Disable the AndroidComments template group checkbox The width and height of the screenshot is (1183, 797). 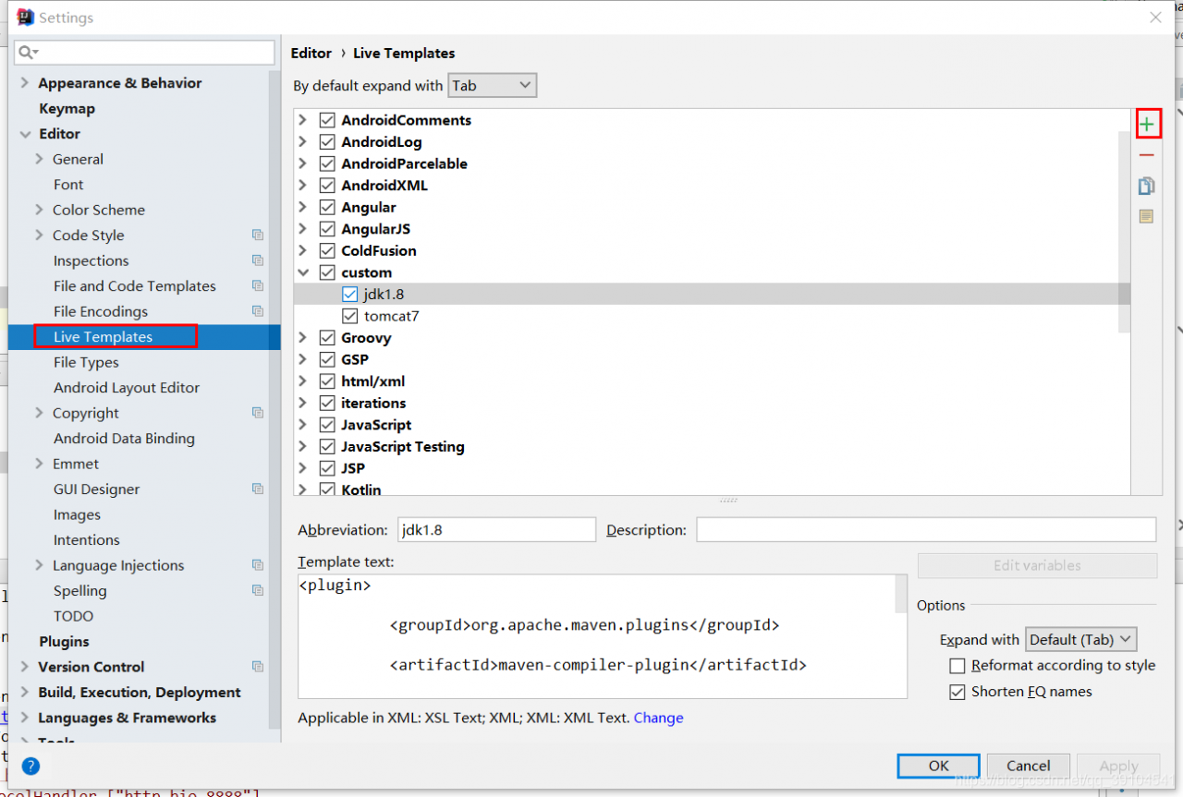coord(327,120)
